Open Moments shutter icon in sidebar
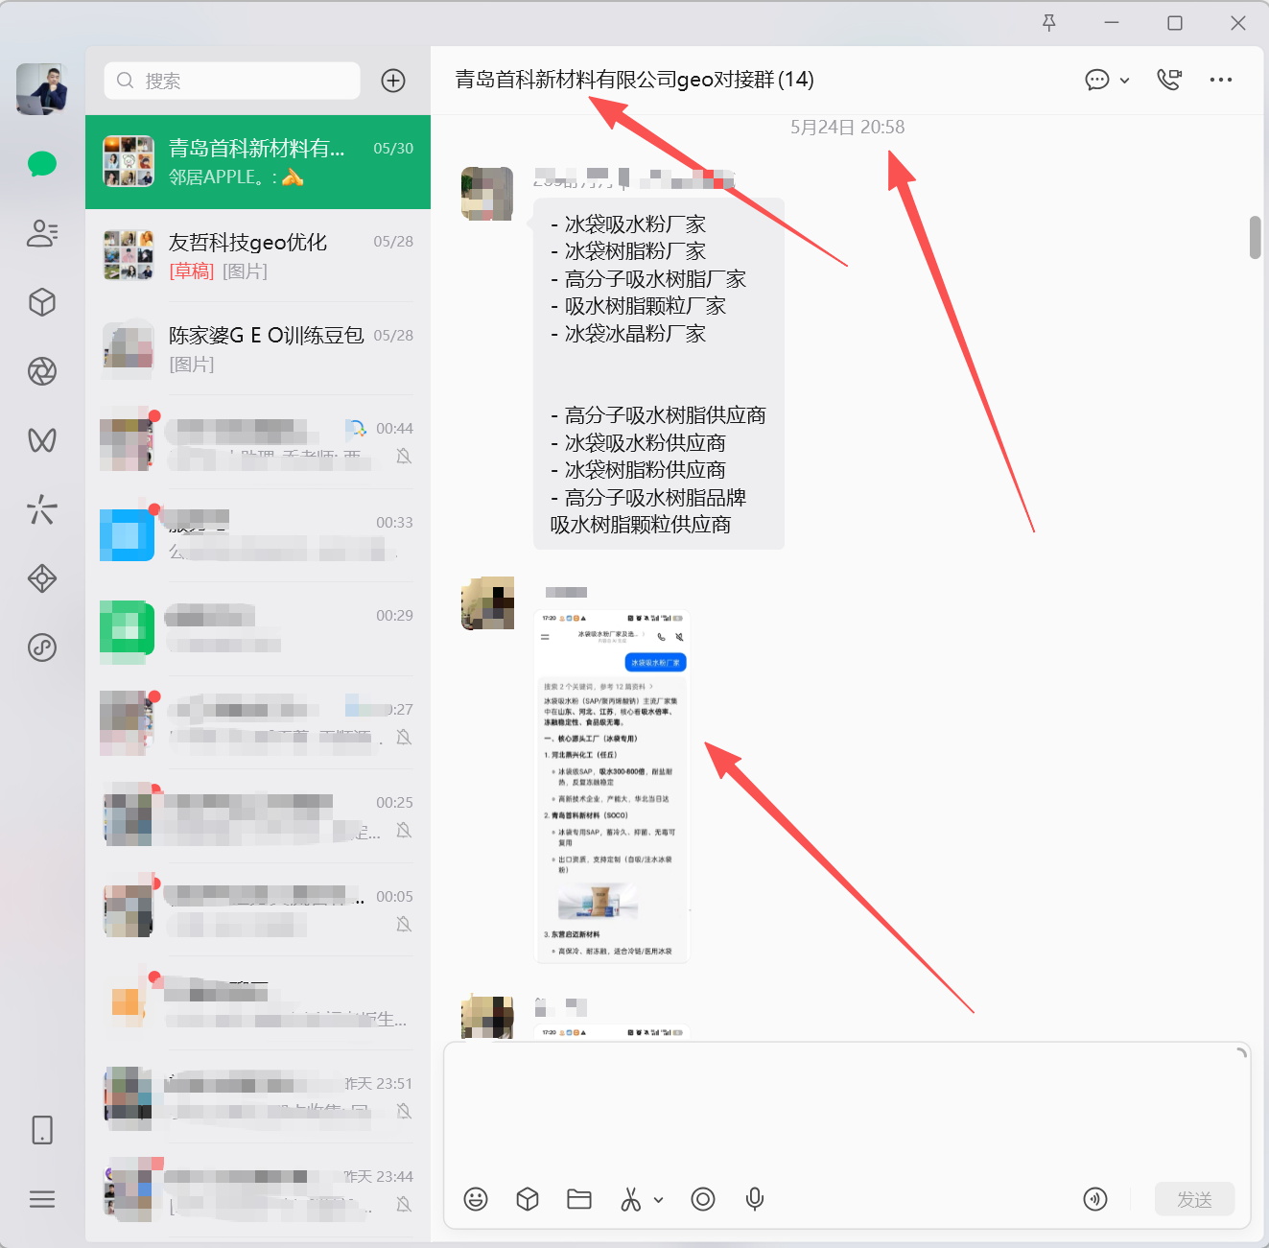The width and height of the screenshot is (1269, 1248). coord(42,371)
